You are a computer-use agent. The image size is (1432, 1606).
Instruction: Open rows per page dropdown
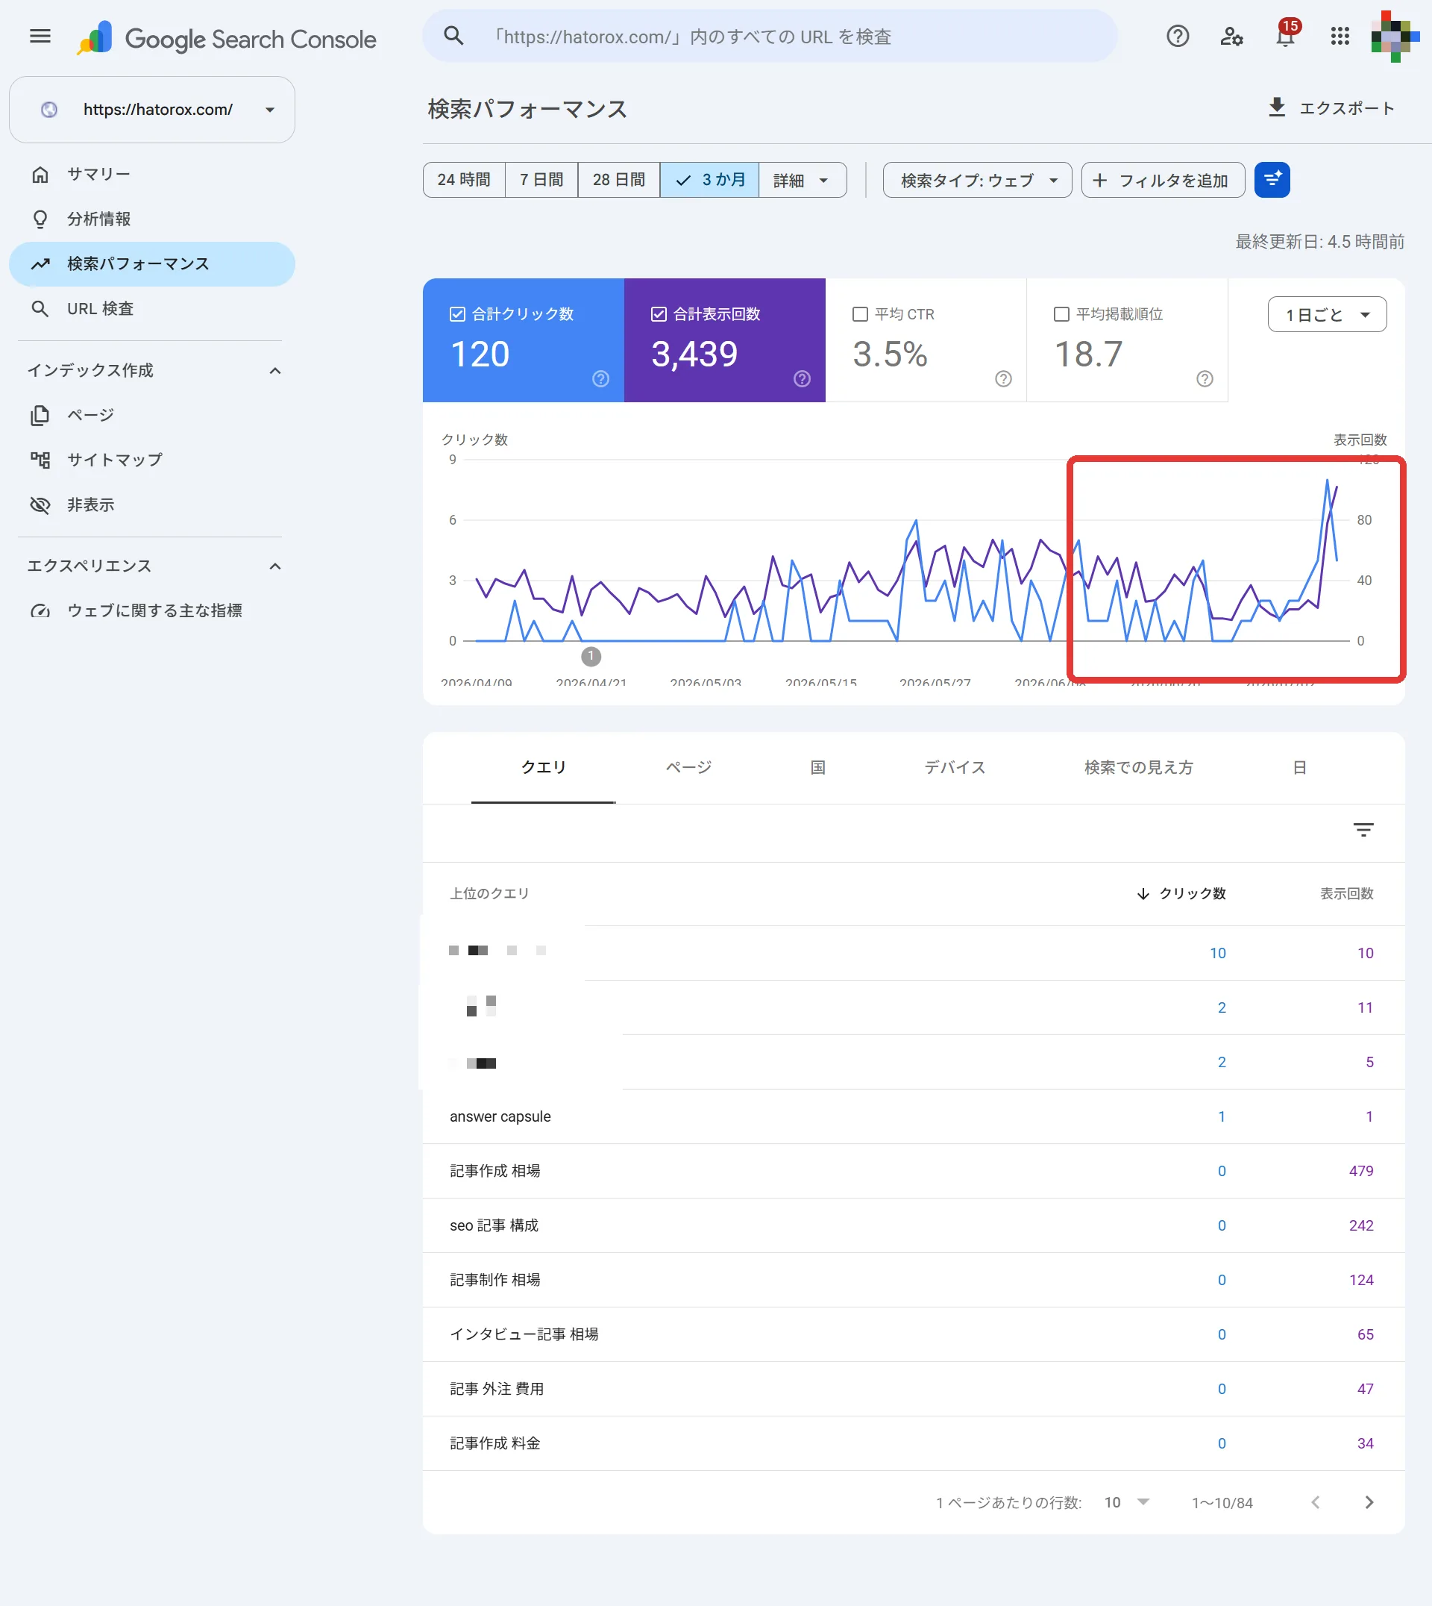coord(1128,1502)
